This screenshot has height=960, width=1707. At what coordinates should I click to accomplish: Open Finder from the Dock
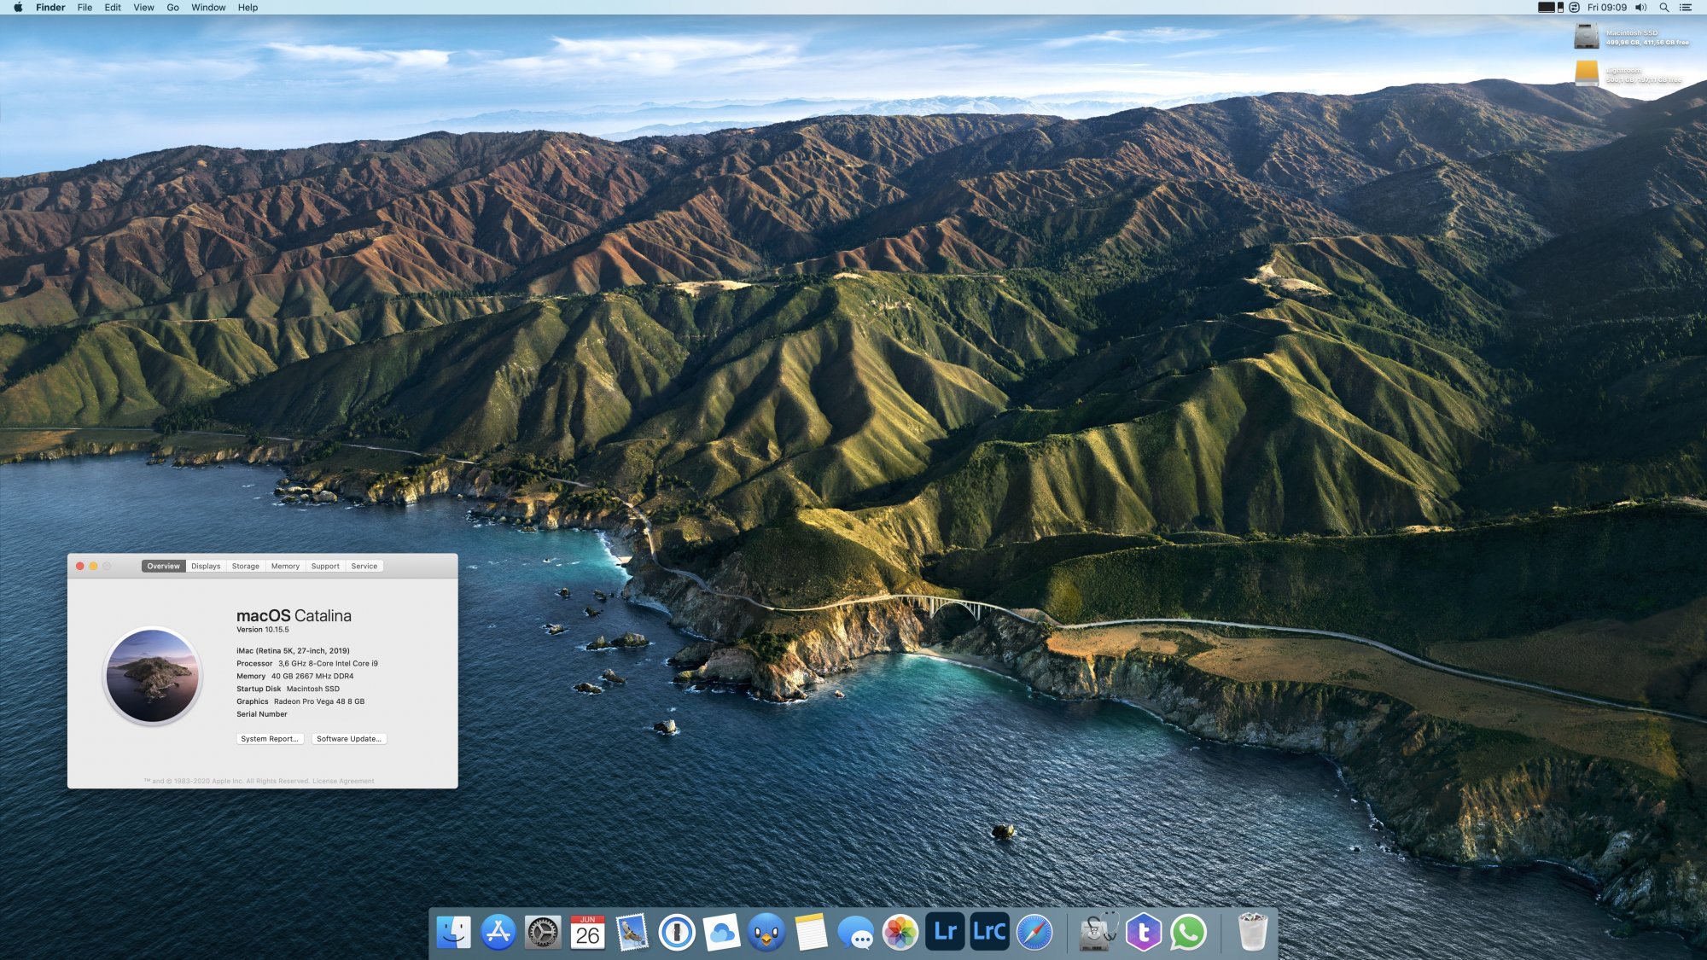click(453, 932)
